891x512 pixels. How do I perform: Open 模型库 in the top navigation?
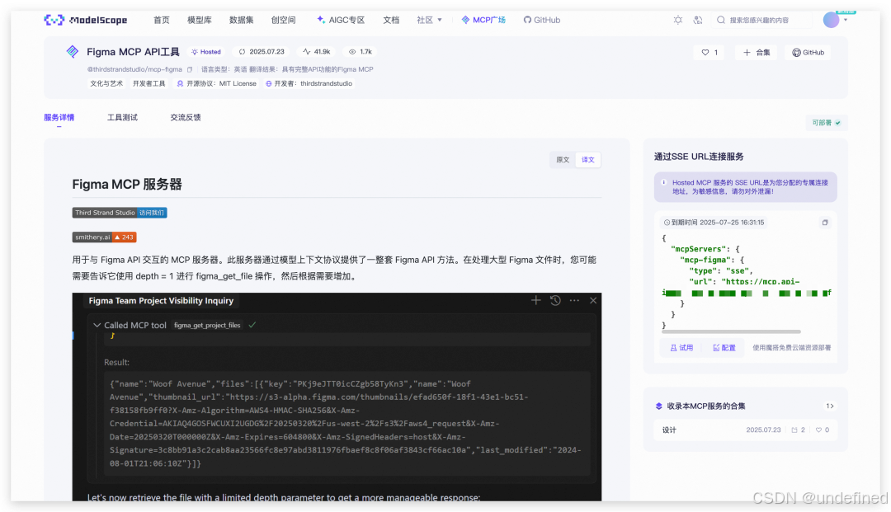tap(200, 20)
